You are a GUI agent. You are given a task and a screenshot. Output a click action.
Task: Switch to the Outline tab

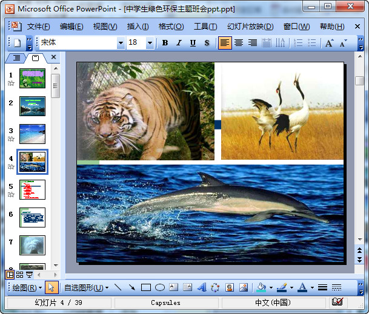click(16, 57)
